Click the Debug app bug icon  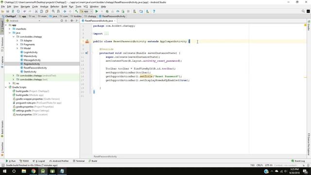[107, 11]
